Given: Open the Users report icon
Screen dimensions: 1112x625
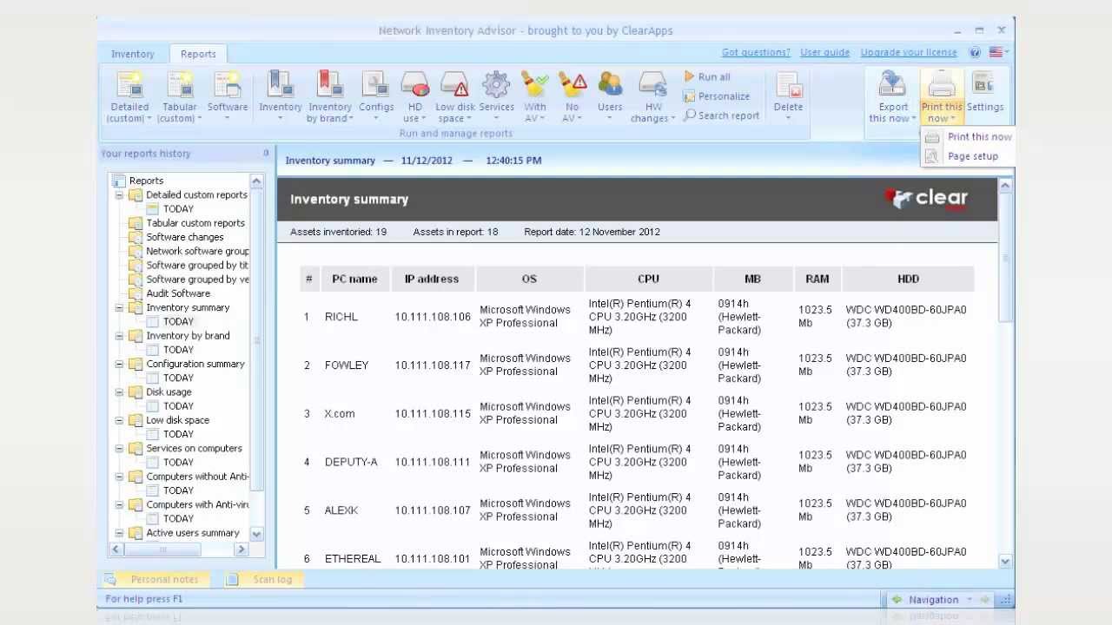Looking at the screenshot, I should click(610, 85).
